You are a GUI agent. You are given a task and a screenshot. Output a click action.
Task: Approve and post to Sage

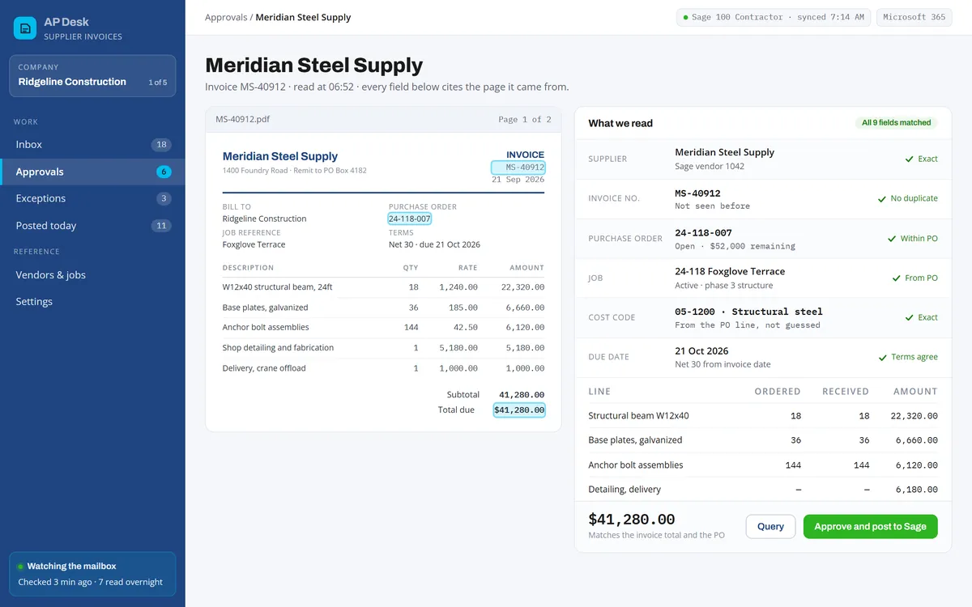(870, 527)
